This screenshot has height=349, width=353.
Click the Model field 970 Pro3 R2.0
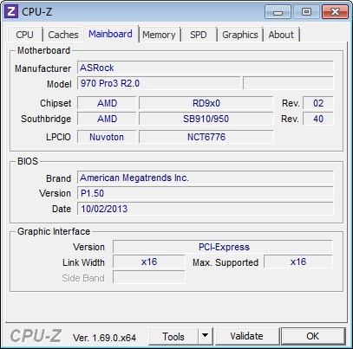159,83
